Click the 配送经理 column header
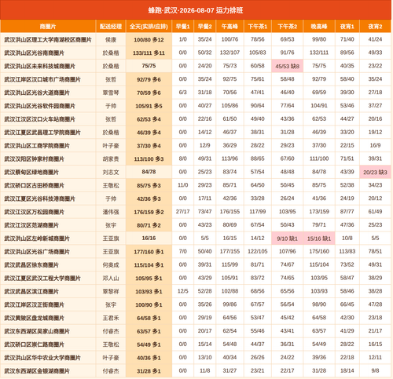This screenshot has width=393, height=379. (x=111, y=27)
